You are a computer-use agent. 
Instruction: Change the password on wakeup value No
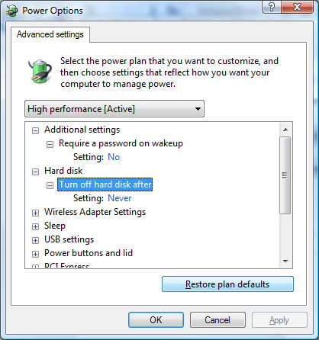pos(114,157)
